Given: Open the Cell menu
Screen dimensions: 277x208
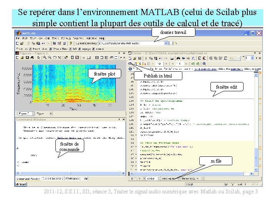Looking at the screenshot, I should 47,38.
